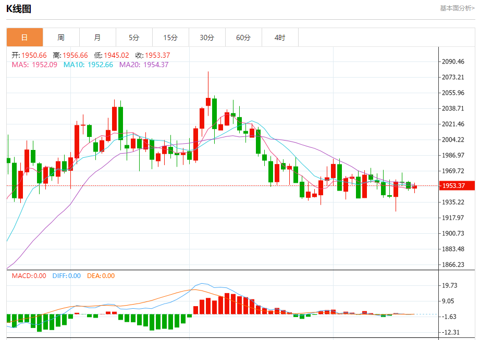
Task: Click the MA20: 1954.37 label
Action: [144, 65]
